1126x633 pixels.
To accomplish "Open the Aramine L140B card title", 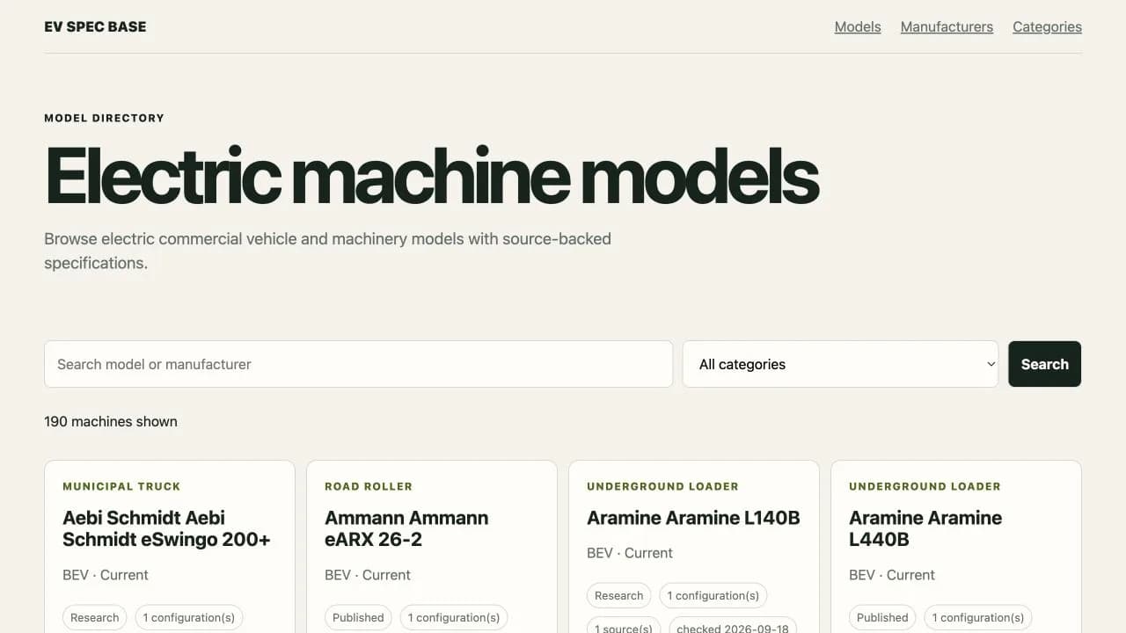I will [x=693, y=518].
